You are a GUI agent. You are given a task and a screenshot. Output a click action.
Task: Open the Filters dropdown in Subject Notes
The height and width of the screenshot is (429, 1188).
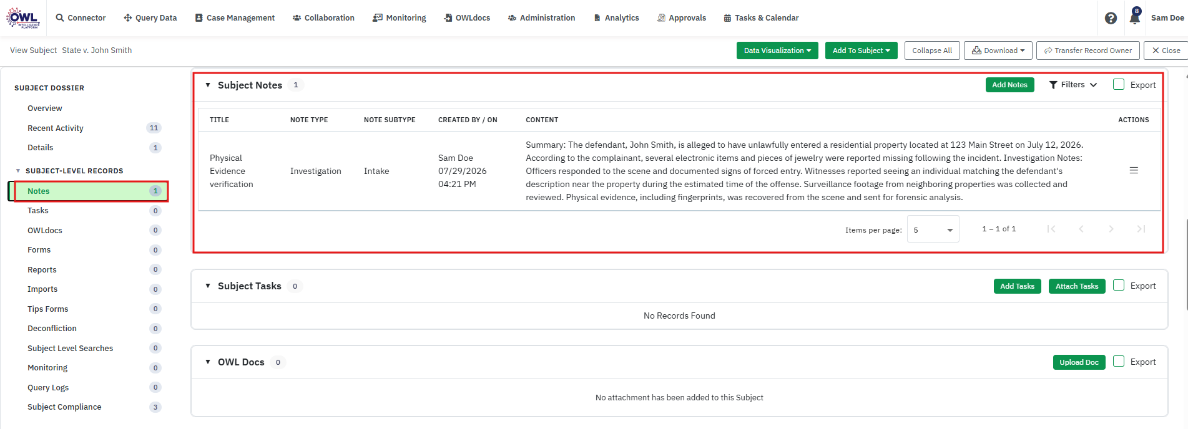[1073, 85]
